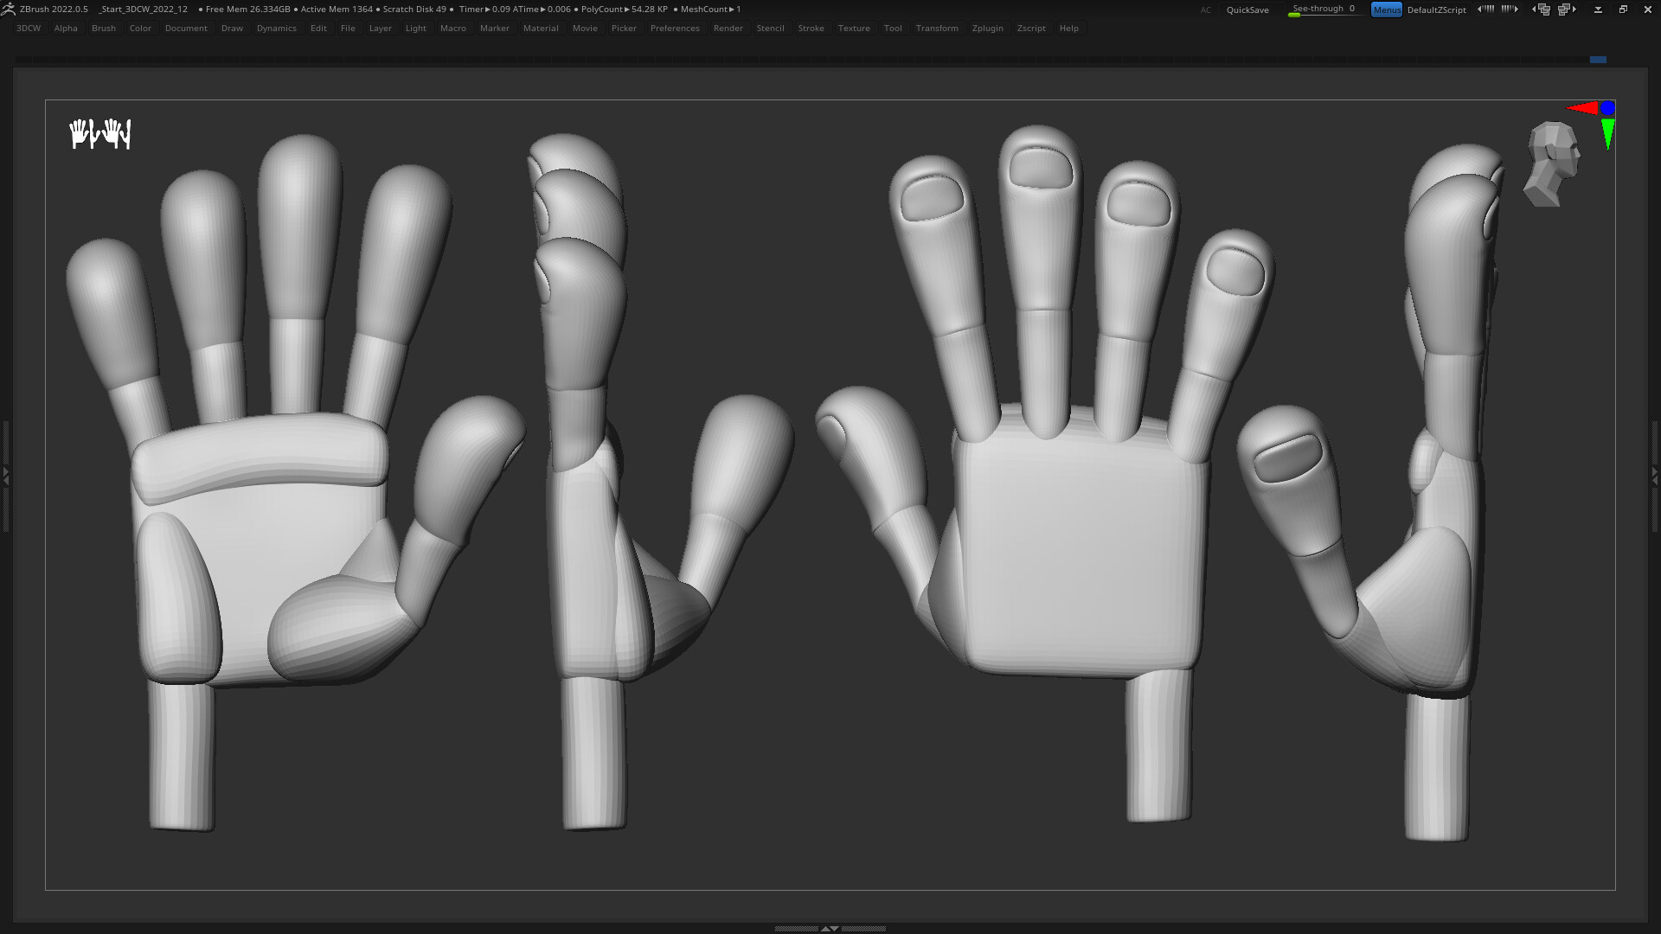Click the left document-stack palette icon
The height and width of the screenshot is (934, 1661).
pyautogui.click(x=1541, y=9)
